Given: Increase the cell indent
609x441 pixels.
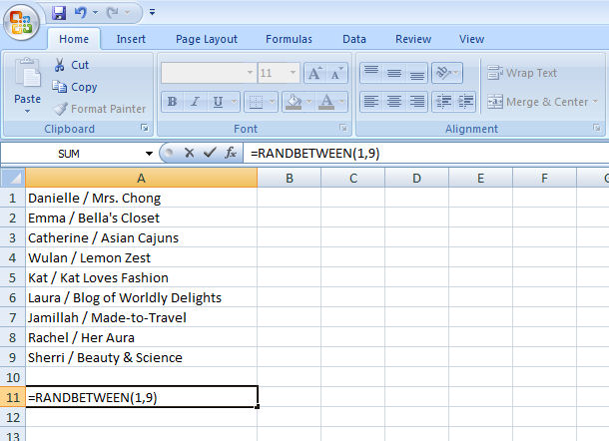Looking at the screenshot, I should (x=465, y=102).
